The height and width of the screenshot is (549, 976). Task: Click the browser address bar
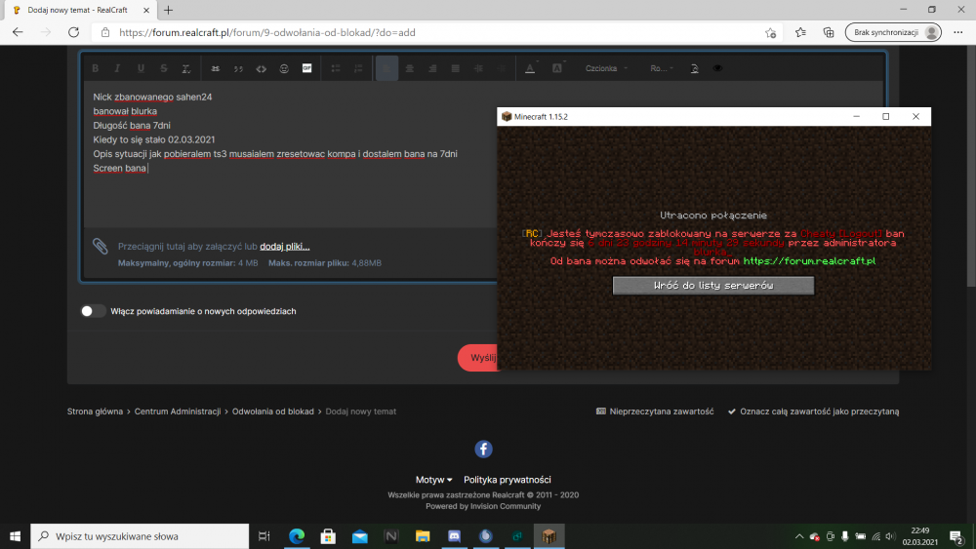pyautogui.click(x=435, y=32)
